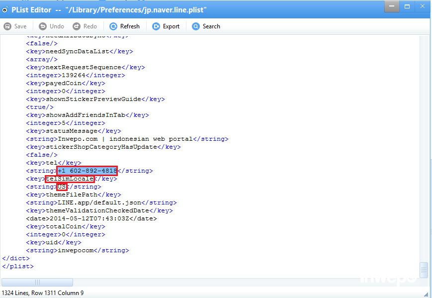The image size is (432, 298).
Task: Click the Save toolbar icon
Action: [7, 26]
